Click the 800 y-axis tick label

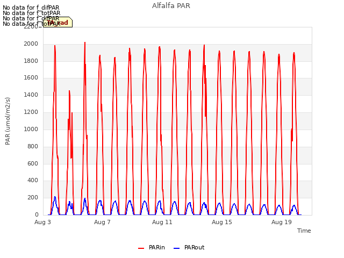tap(33, 146)
